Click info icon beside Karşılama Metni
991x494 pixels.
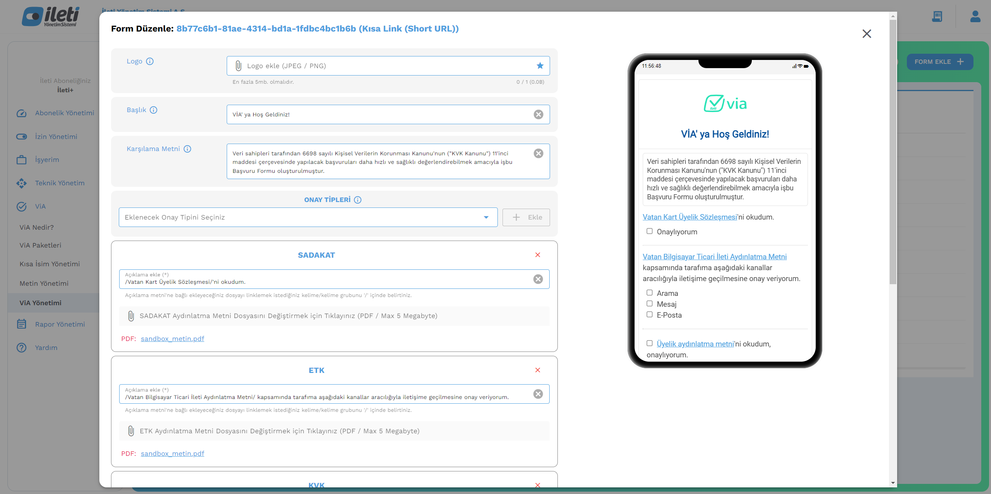pyautogui.click(x=187, y=149)
